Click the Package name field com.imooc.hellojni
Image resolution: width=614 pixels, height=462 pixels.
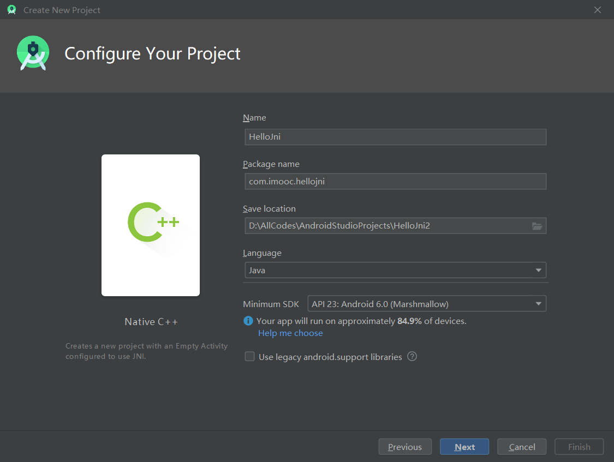pos(396,182)
